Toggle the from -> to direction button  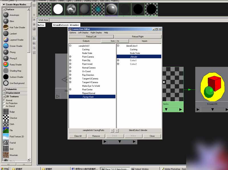coord(115,41)
